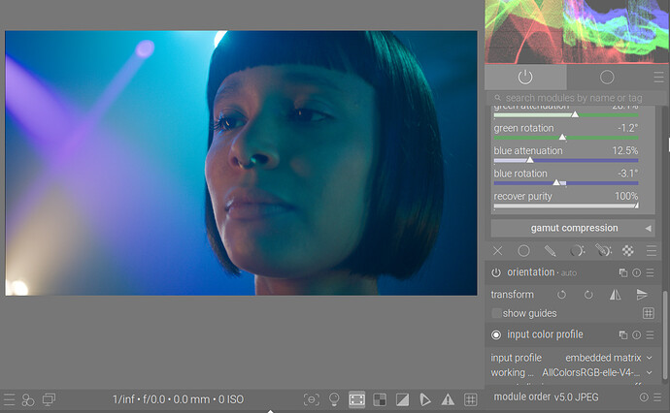Switch to the active modules power tab
This screenshot has width=670, height=413.
[x=525, y=77]
